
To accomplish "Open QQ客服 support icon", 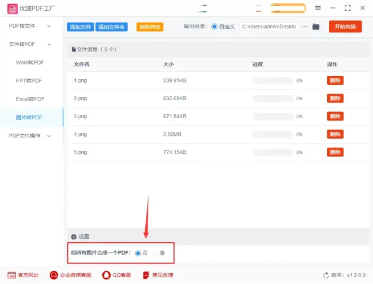I will click(x=106, y=275).
